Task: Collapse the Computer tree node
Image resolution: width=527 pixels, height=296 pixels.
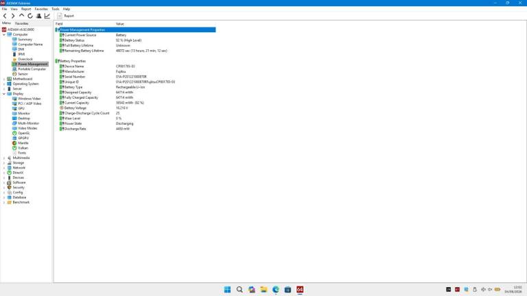Action: tap(4, 34)
